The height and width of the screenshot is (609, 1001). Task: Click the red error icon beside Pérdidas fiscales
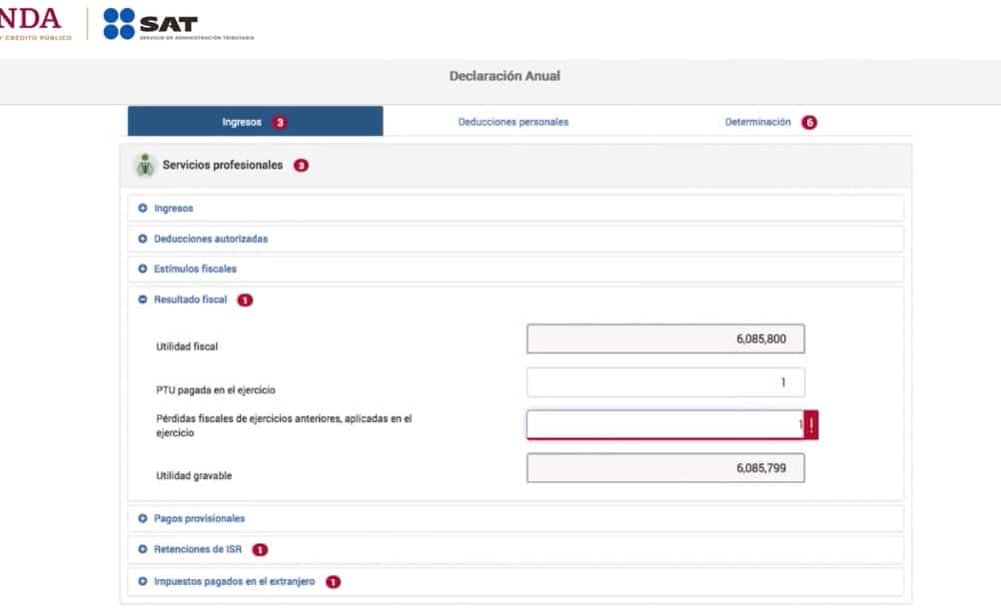[x=811, y=425]
